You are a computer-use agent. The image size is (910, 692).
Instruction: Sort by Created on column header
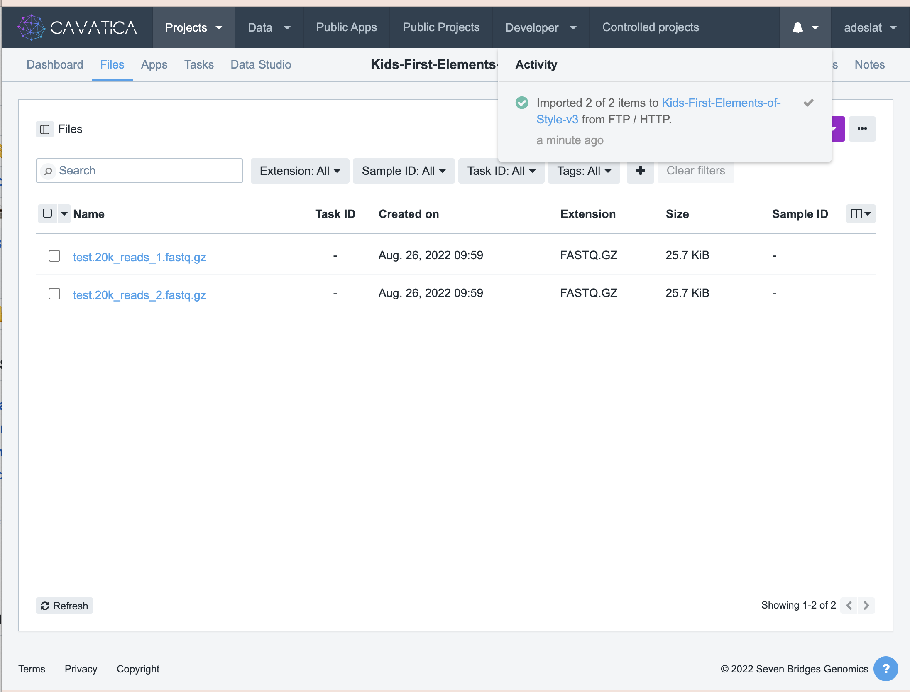coord(409,214)
